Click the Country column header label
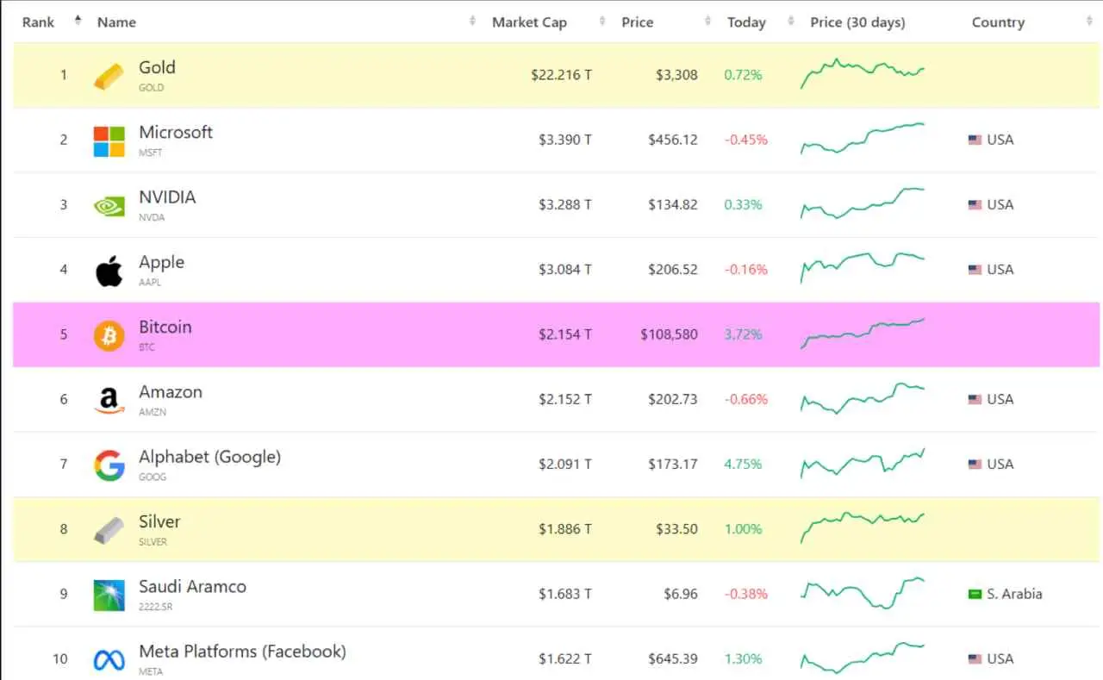 pyautogui.click(x=998, y=22)
